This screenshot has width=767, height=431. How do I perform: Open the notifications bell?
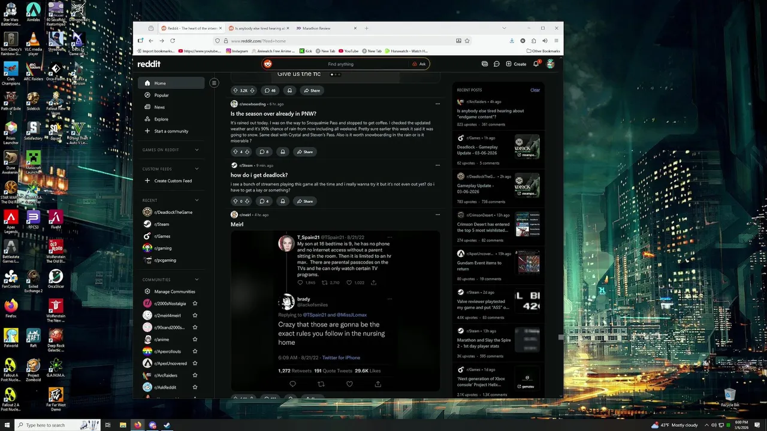[536, 64]
